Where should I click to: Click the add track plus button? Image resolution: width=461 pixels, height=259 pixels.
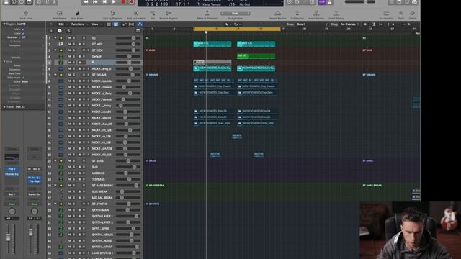pyautogui.click(x=51, y=31)
